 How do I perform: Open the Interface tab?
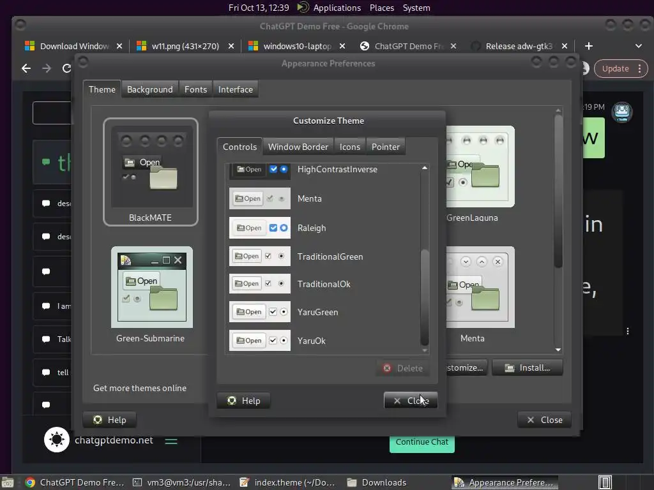235,89
